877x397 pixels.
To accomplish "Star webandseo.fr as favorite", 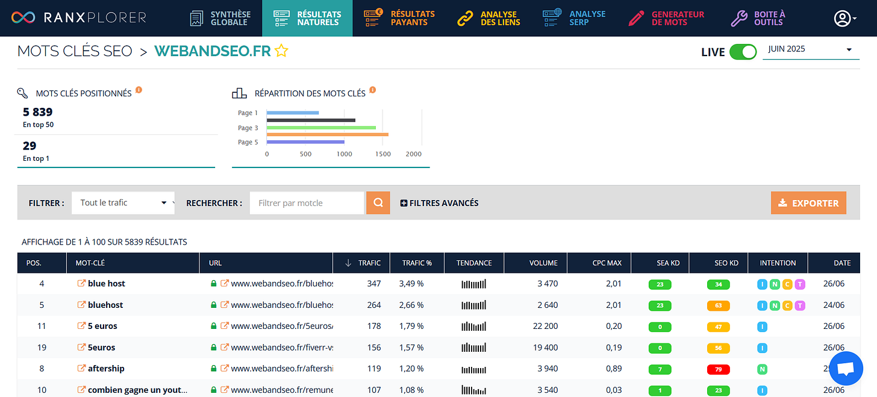I will pos(281,51).
